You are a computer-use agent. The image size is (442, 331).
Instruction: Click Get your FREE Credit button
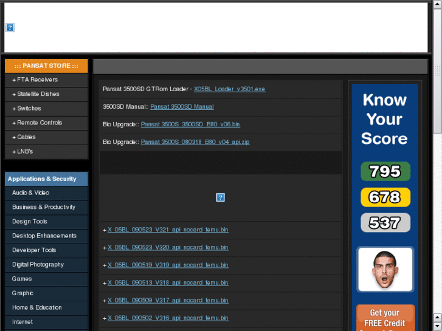pos(385,318)
